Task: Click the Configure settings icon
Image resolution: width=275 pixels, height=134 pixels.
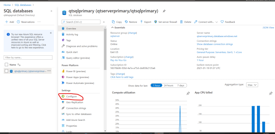Action: pyautogui.click(x=63, y=96)
